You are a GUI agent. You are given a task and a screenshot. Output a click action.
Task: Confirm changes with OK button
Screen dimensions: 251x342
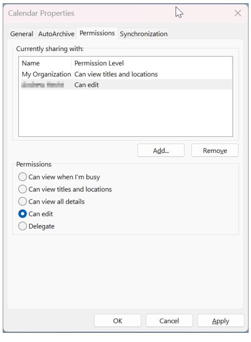click(x=118, y=321)
